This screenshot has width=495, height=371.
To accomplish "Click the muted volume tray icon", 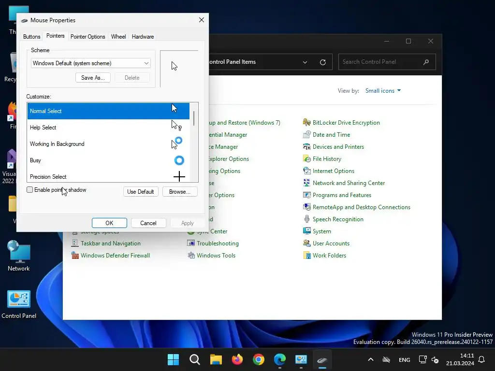I will point(435,359).
